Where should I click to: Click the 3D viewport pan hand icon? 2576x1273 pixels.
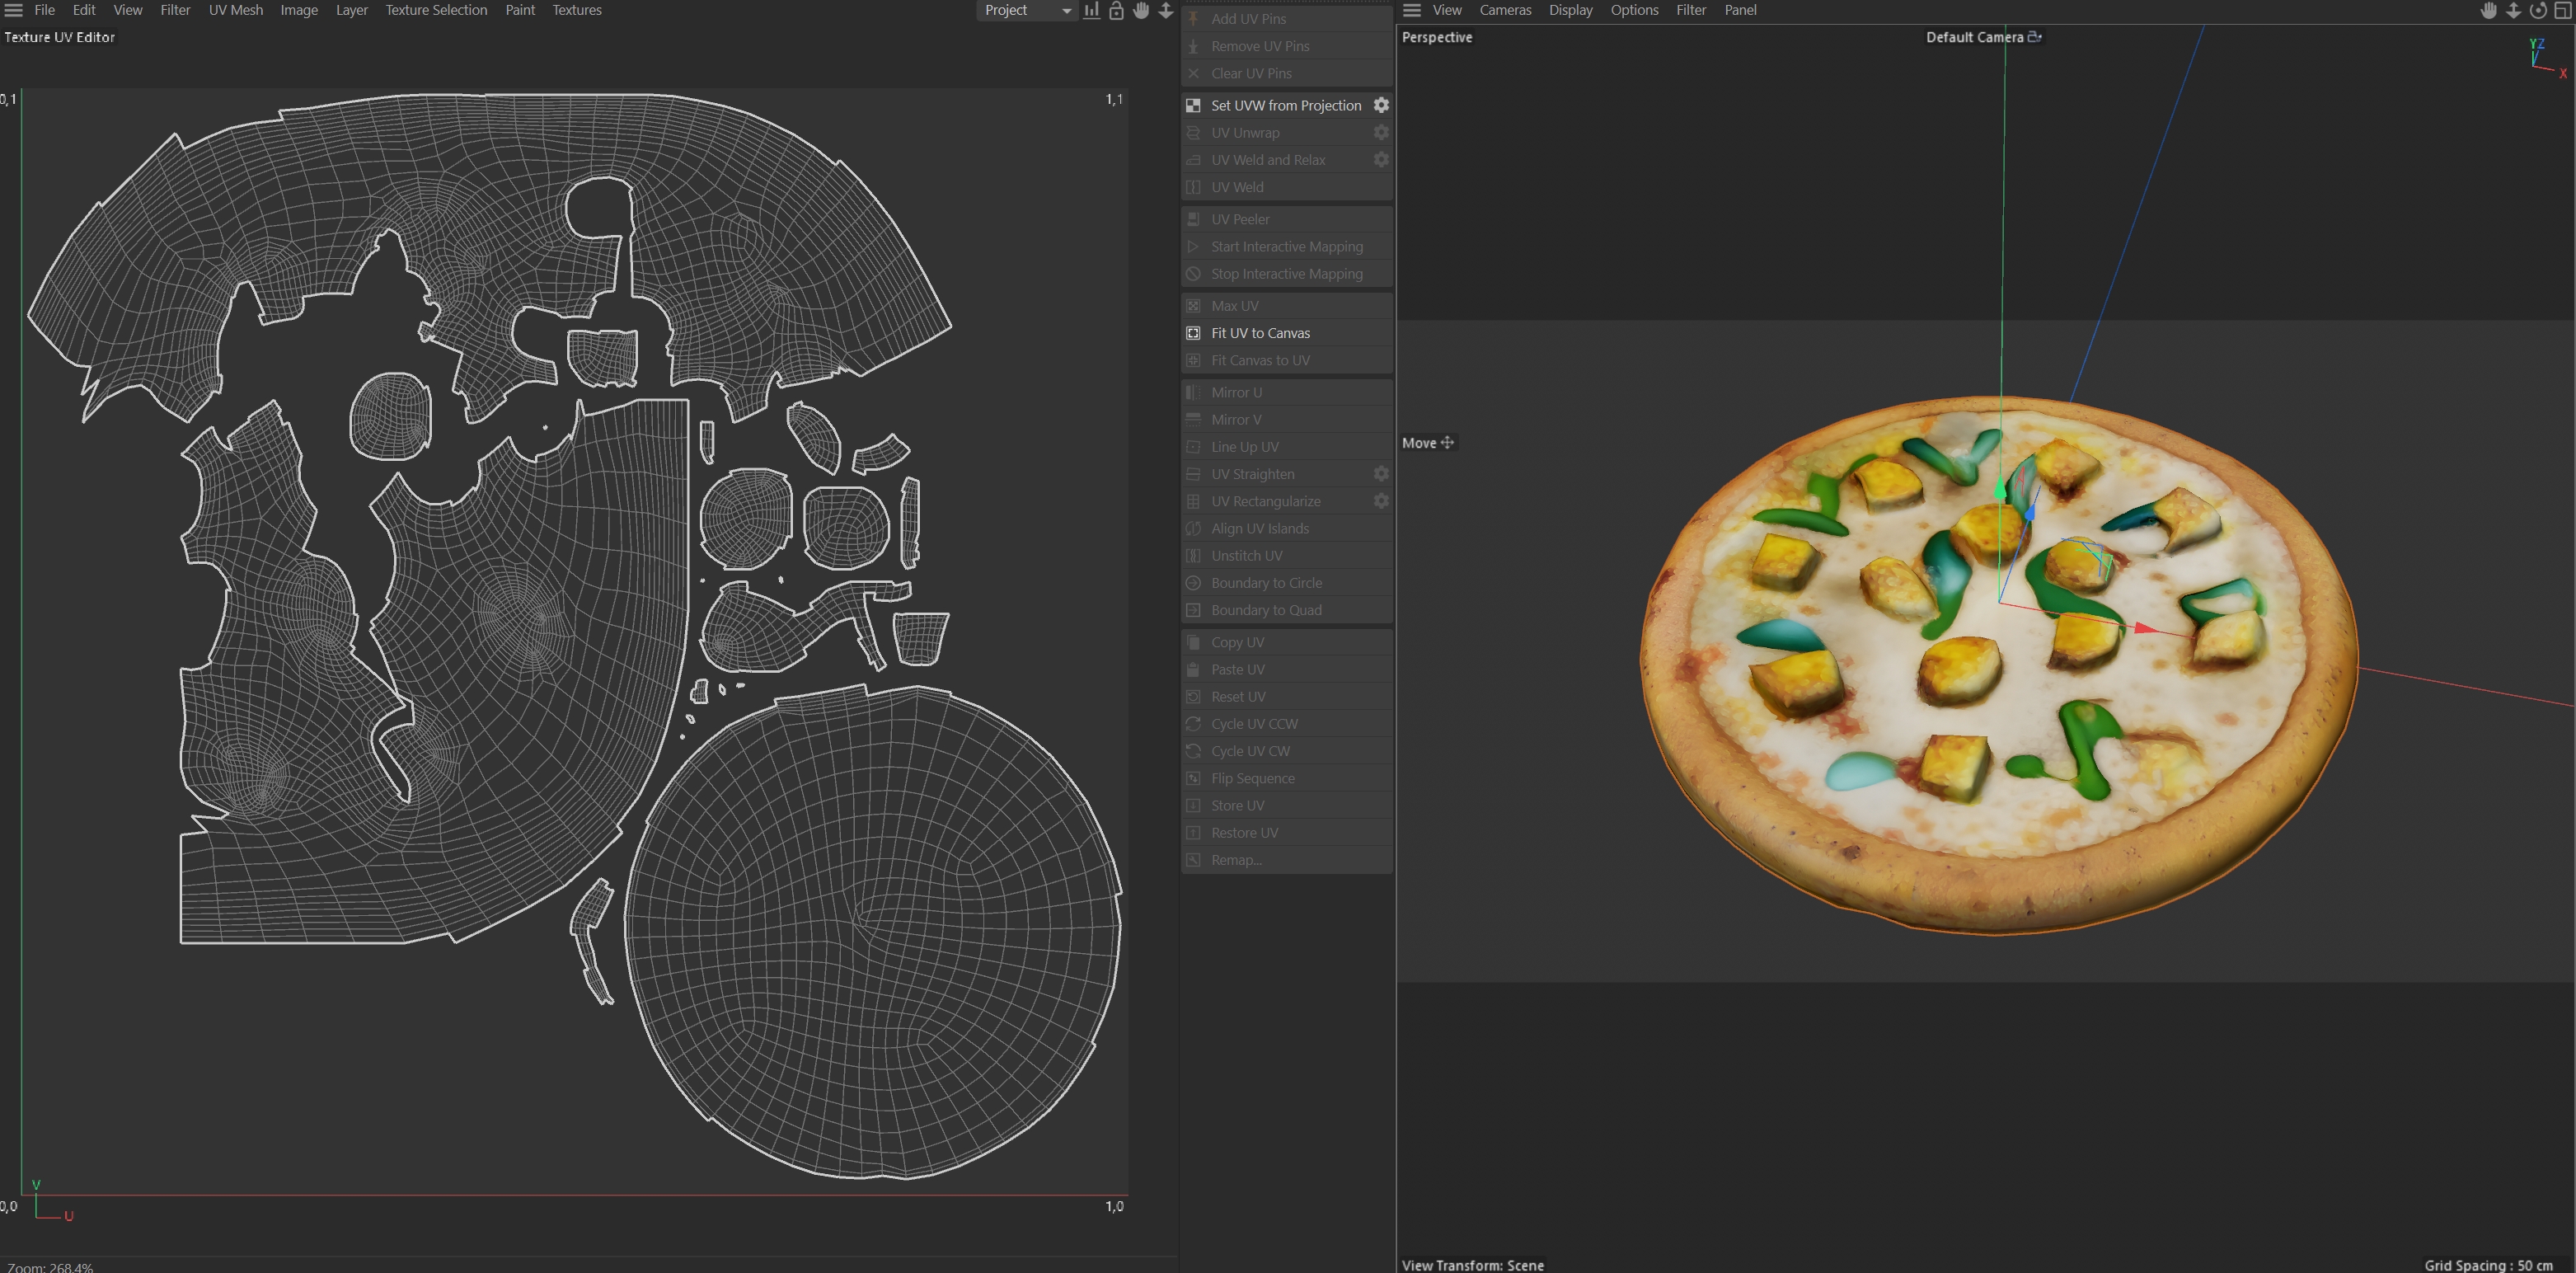point(2489,10)
